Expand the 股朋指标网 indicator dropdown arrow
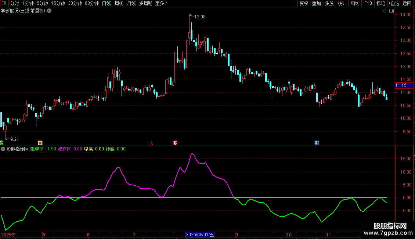Image resolution: width=415 pixels, height=239 pixels. pyautogui.click(x=3, y=149)
